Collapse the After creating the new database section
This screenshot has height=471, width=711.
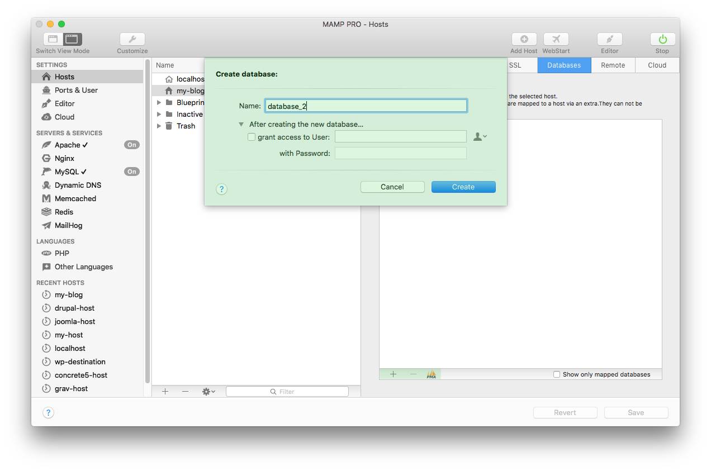(241, 124)
